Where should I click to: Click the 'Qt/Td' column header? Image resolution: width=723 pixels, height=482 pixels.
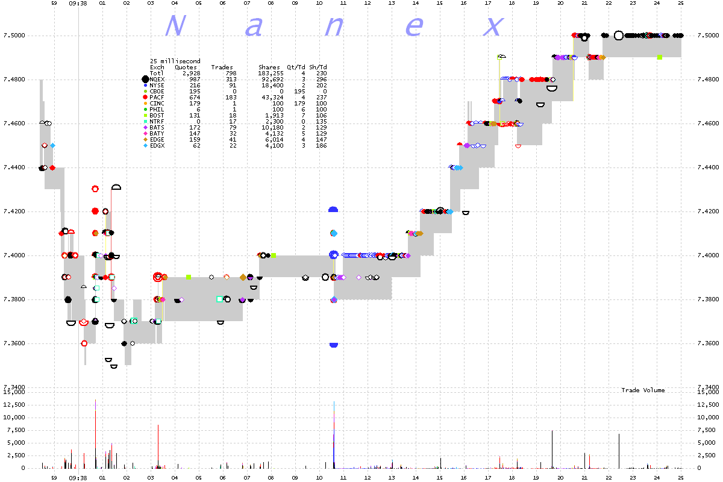[296, 67]
